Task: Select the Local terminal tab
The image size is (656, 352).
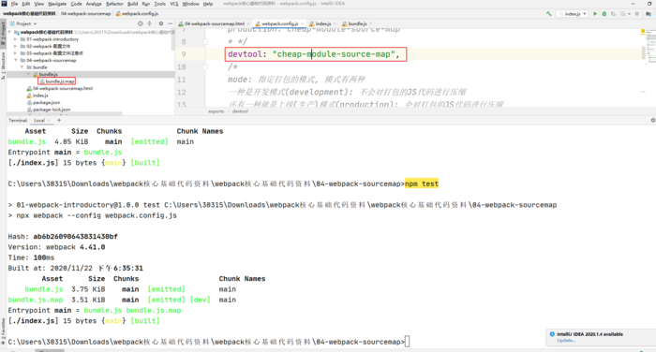Action: [39, 121]
